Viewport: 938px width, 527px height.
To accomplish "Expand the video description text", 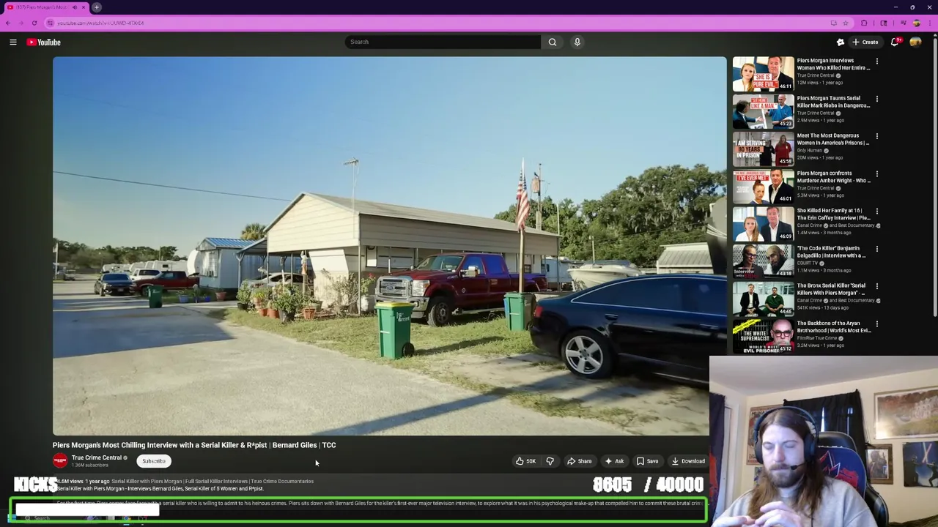I will point(381,504).
